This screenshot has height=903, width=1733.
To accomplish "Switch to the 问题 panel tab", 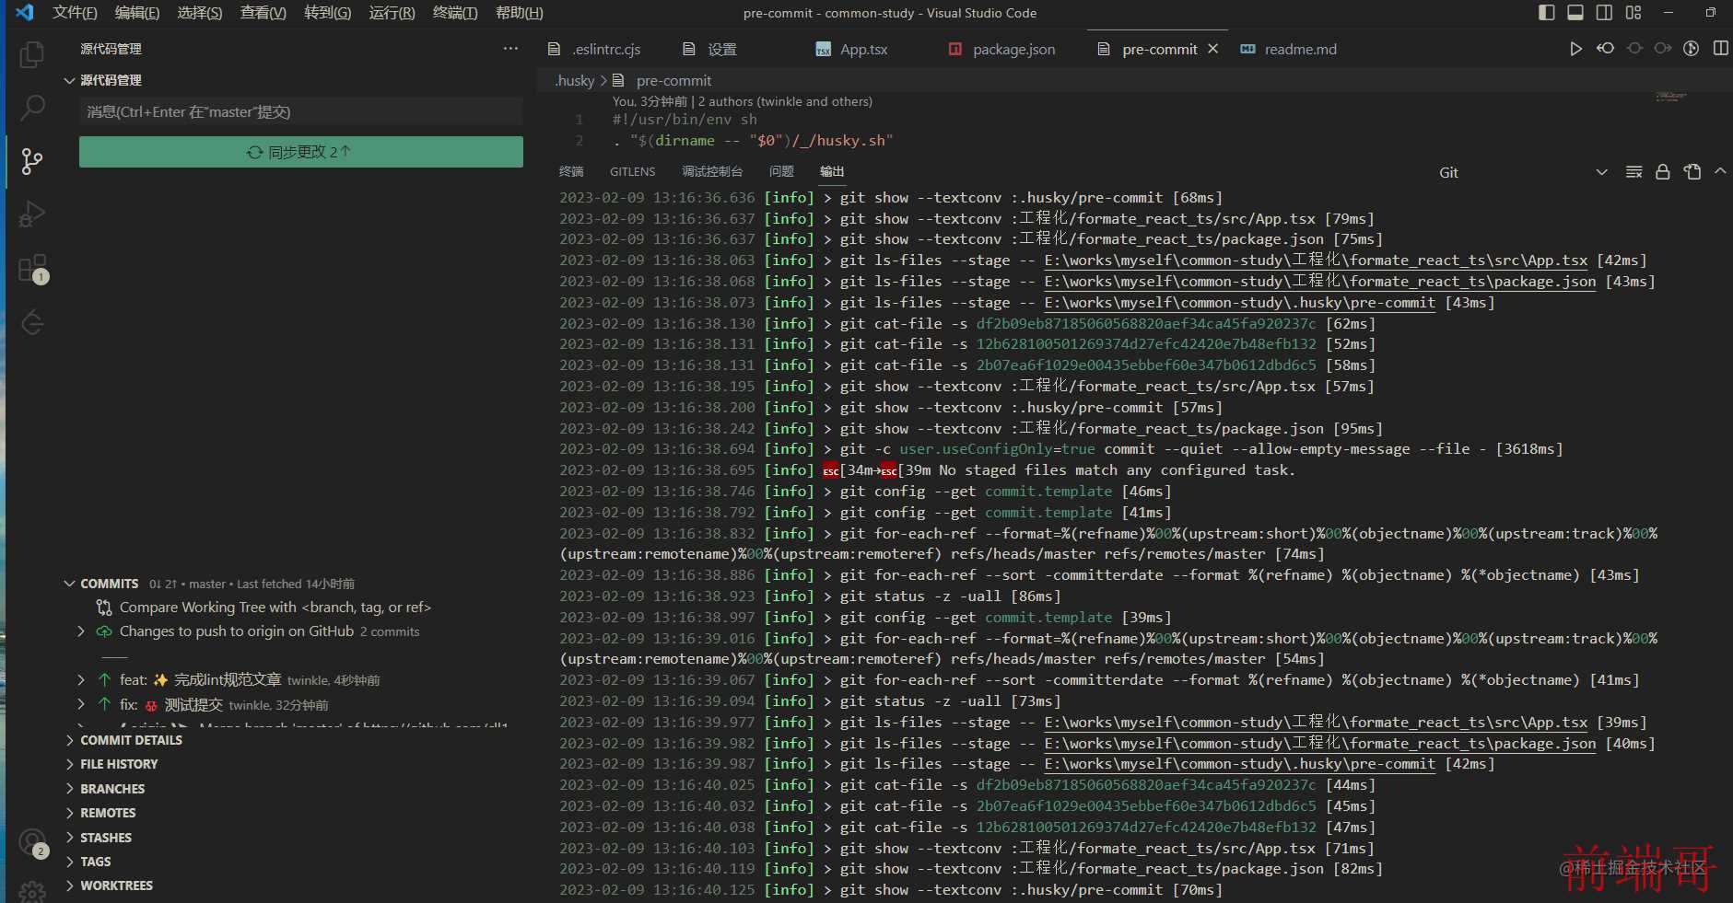I will coord(781,172).
